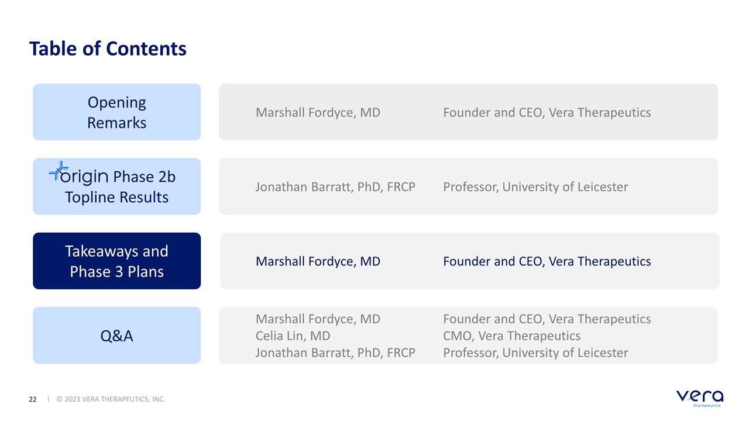749x421 pixels.
Task: Click the 2023 Vera Therapeutics, Inc. copyright text
Action: pyautogui.click(x=111, y=399)
